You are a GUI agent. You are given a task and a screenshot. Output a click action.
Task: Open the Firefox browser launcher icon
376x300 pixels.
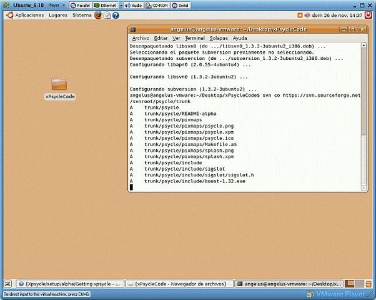click(x=98, y=15)
